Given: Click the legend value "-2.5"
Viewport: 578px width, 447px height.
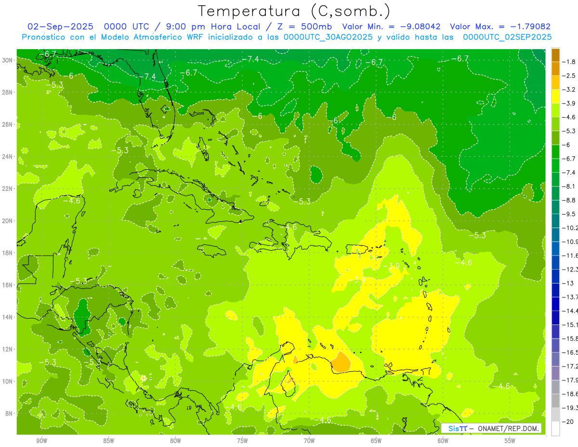Looking at the screenshot, I should pyautogui.click(x=570, y=76).
